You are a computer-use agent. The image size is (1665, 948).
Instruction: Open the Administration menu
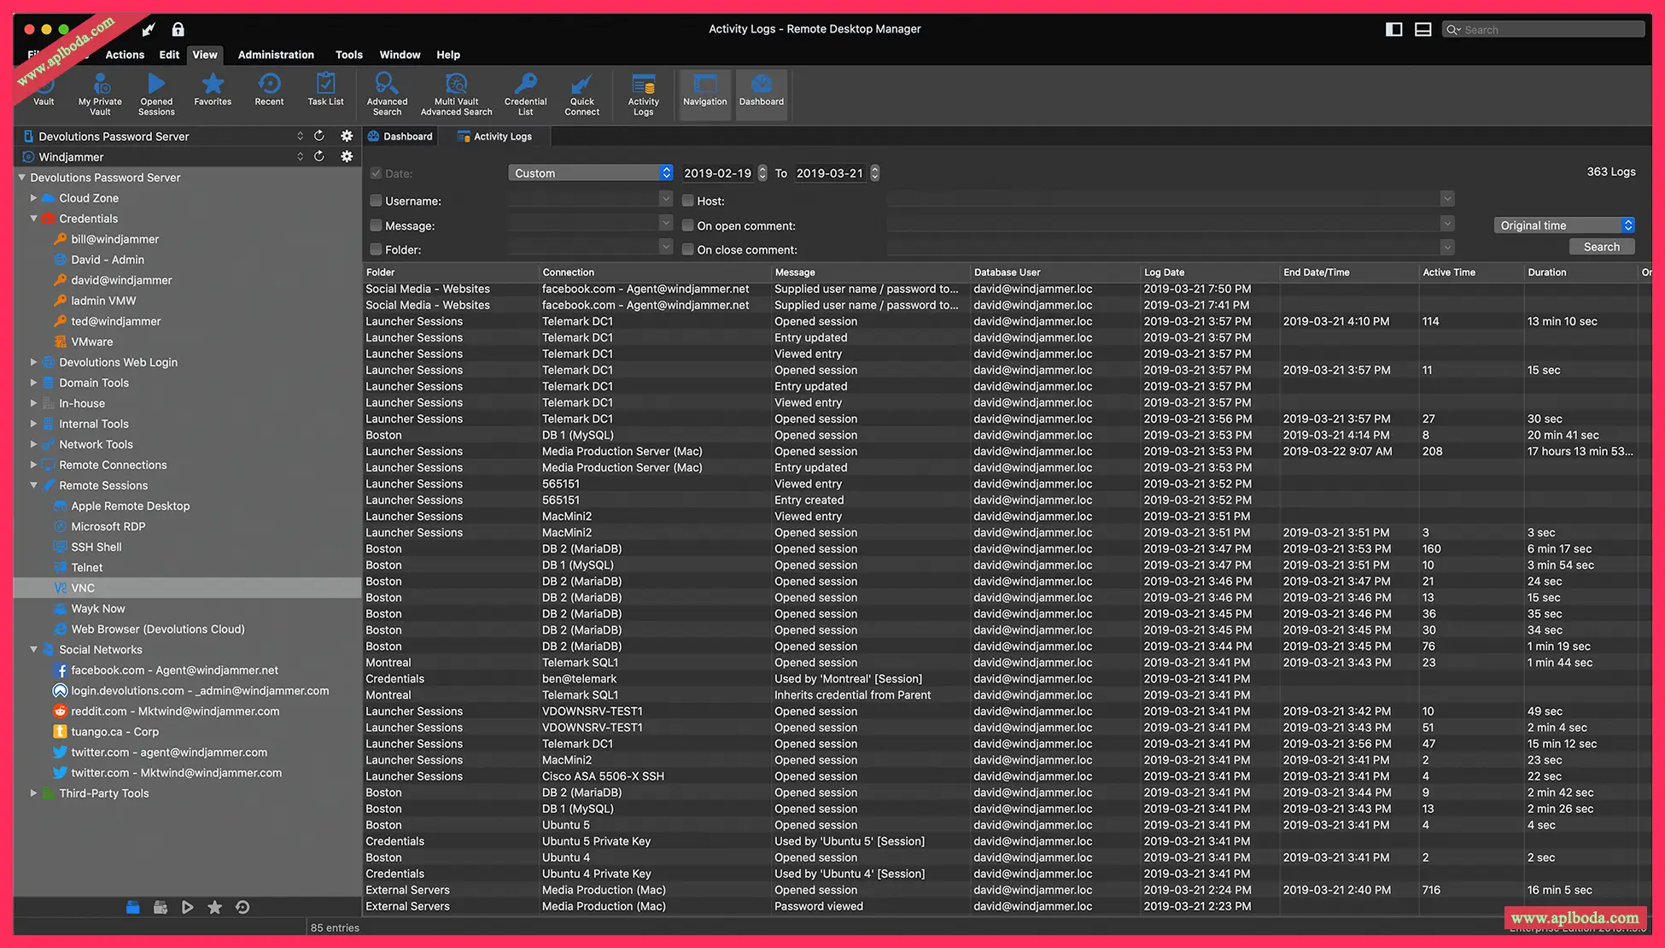tap(276, 55)
